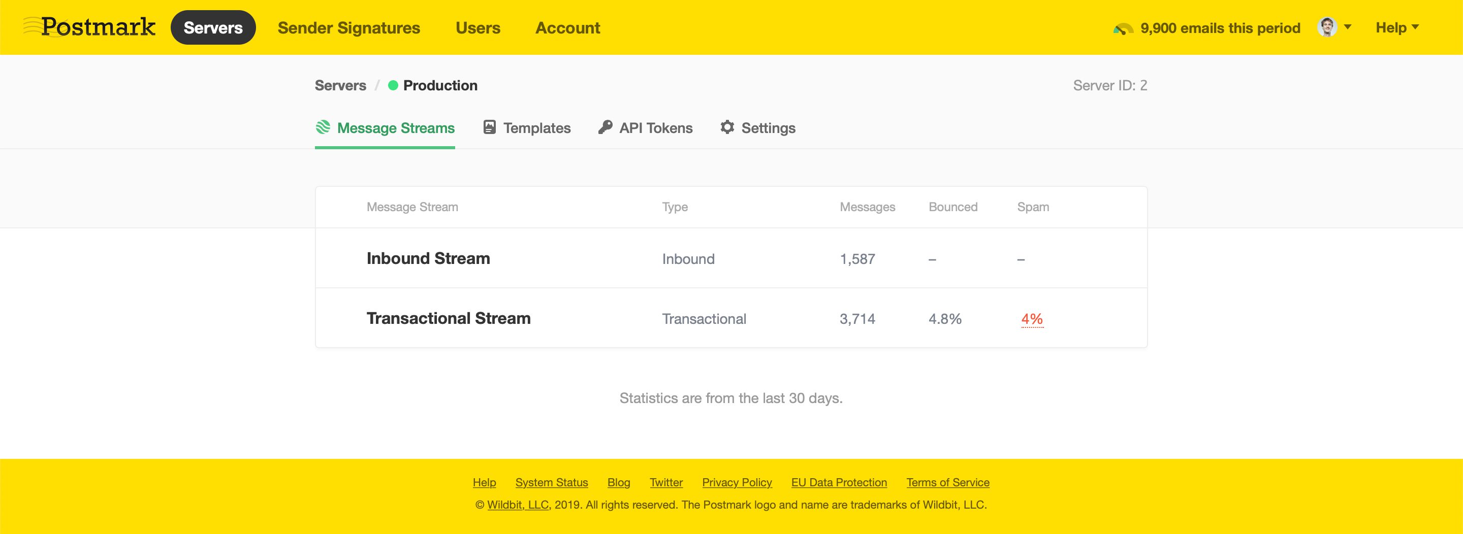Image resolution: width=1463 pixels, height=534 pixels.
Task: Go to the Account section
Action: point(567,27)
